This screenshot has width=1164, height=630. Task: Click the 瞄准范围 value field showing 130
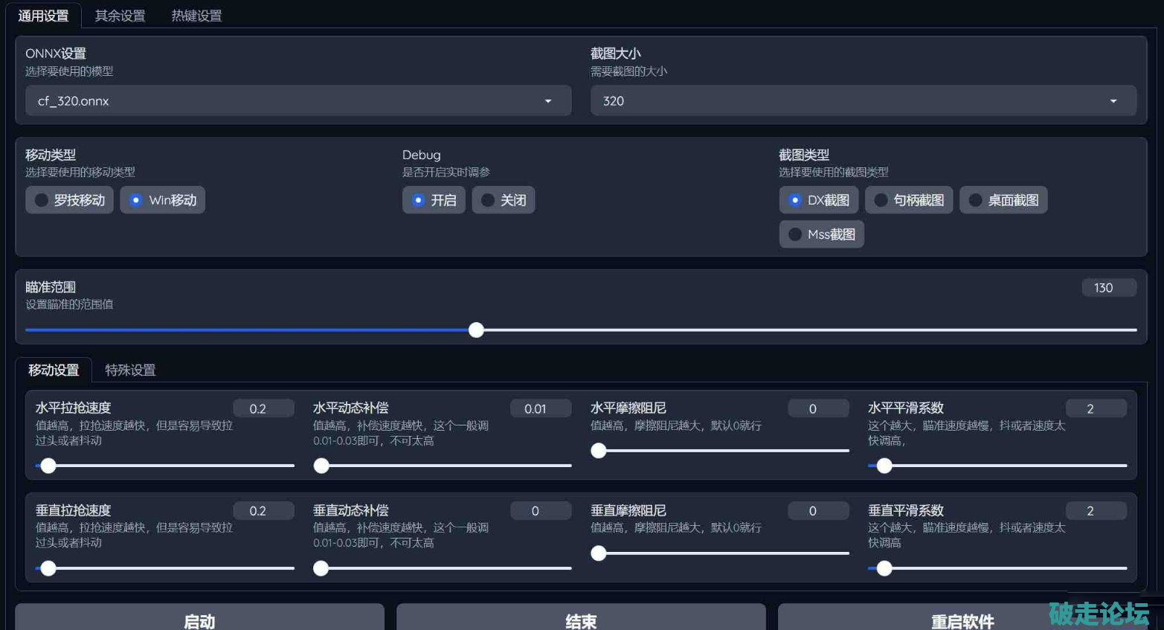point(1108,288)
